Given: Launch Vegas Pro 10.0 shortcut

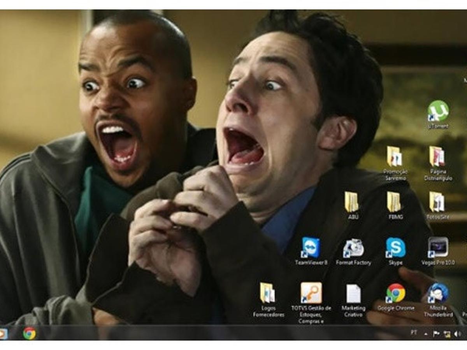Looking at the screenshot, I should (x=438, y=252).
